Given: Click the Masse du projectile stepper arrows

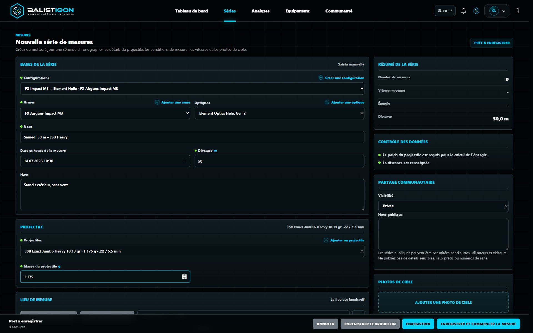Looking at the screenshot, I should tap(184, 277).
